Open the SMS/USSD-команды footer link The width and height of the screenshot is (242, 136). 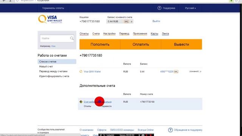[122, 130]
